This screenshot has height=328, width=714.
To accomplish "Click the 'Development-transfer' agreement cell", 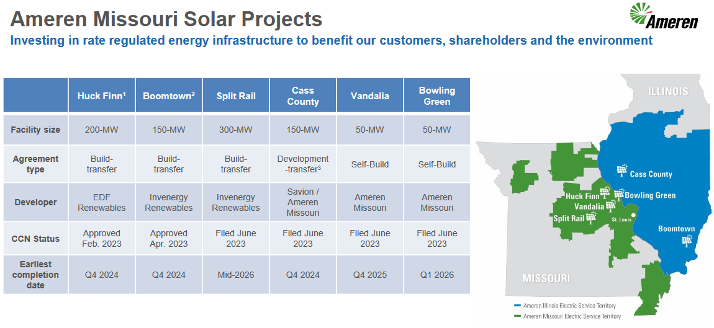I will coord(303,164).
